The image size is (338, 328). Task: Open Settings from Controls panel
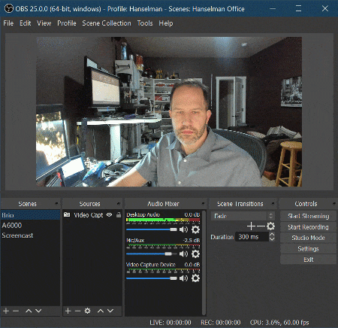pyautogui.click(x=308, y=249)
